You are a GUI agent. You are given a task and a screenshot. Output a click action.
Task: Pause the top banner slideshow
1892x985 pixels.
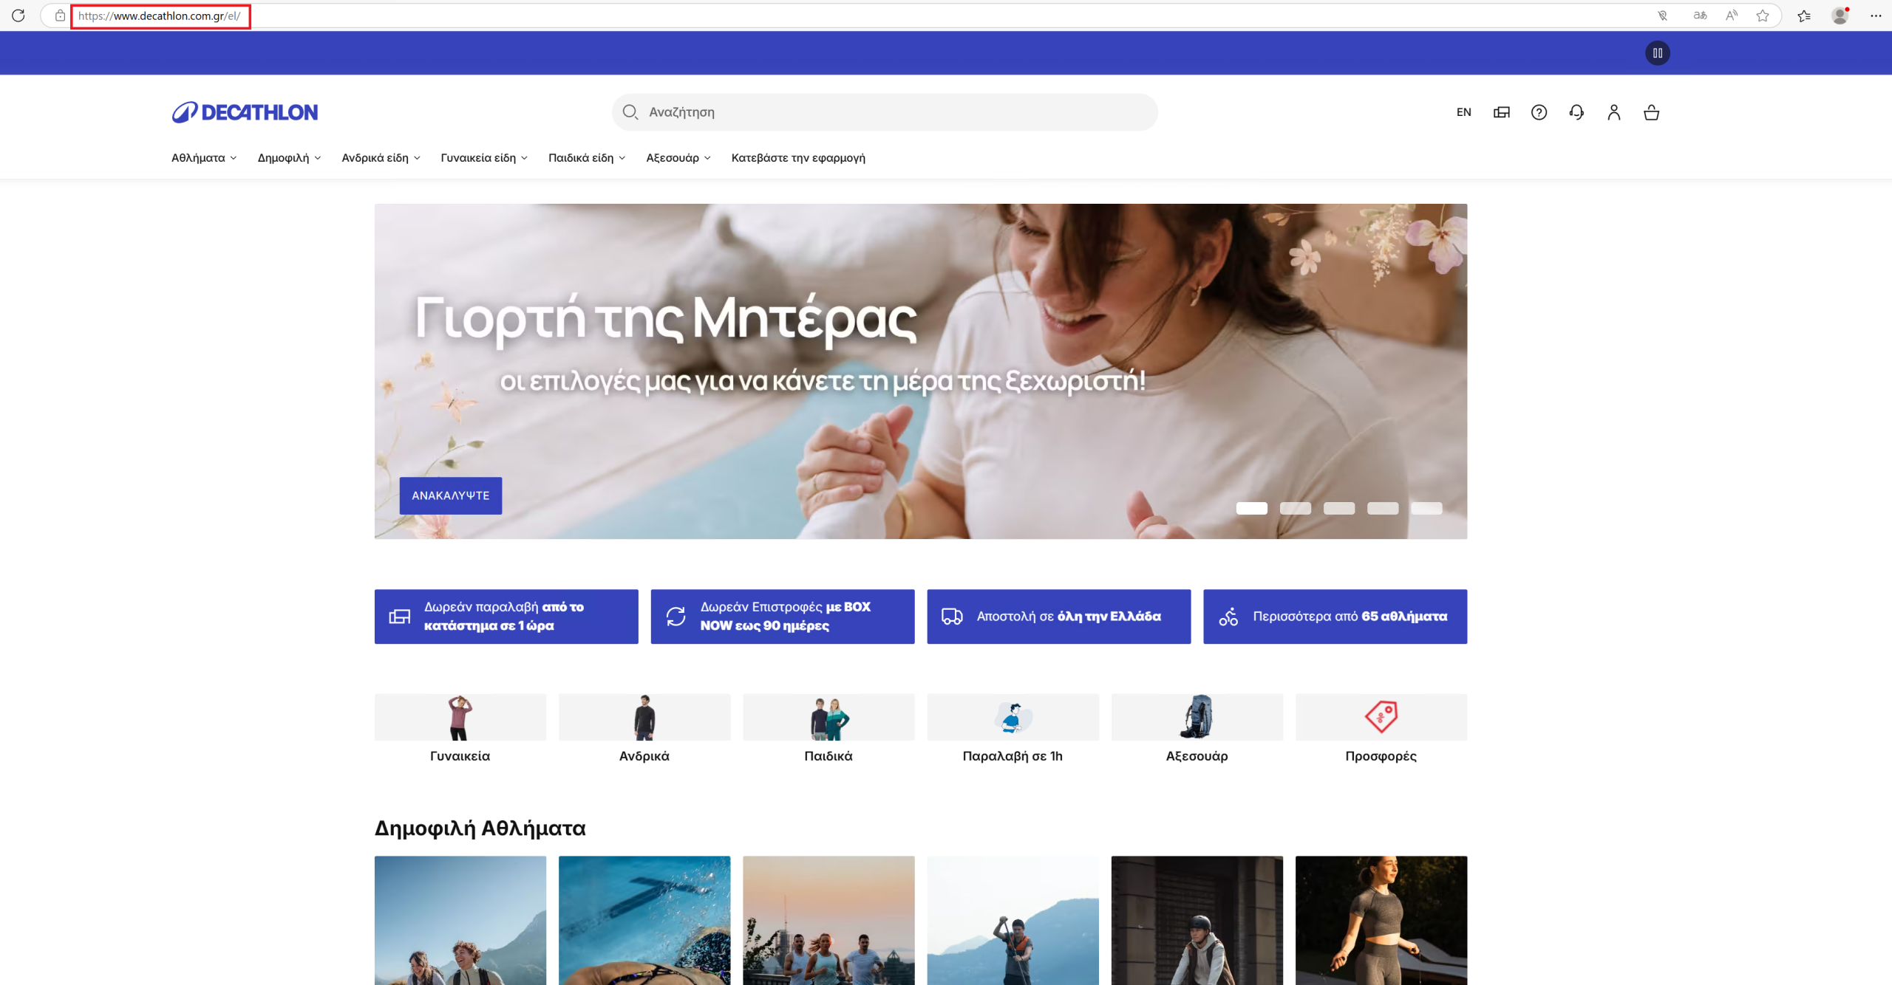[x=1657, y=53]
